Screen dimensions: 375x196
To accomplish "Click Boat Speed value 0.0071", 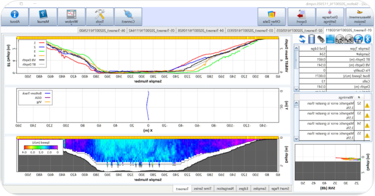I will click(x=313, y=76).
